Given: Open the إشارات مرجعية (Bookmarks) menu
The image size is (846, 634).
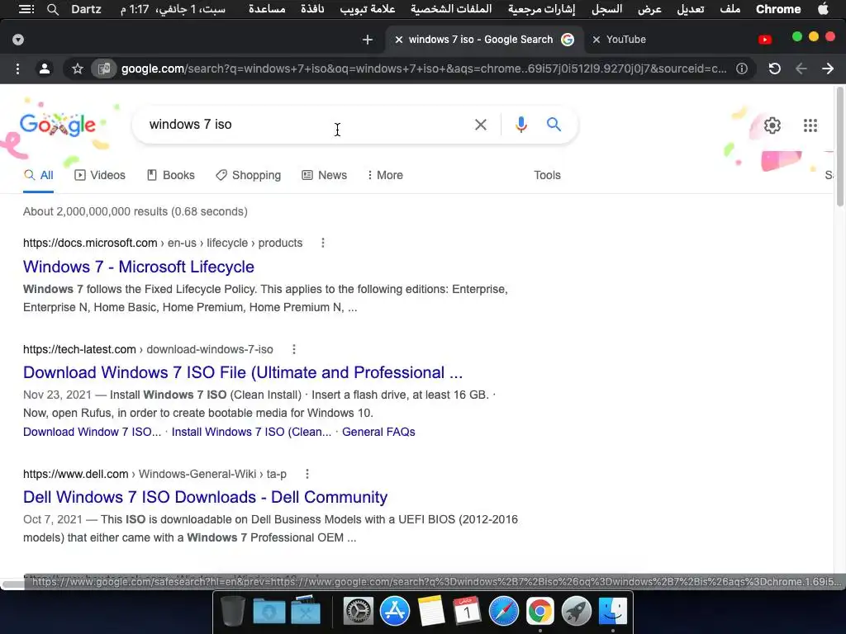Looking at the screenshot, I should click(x=541, y=9).
